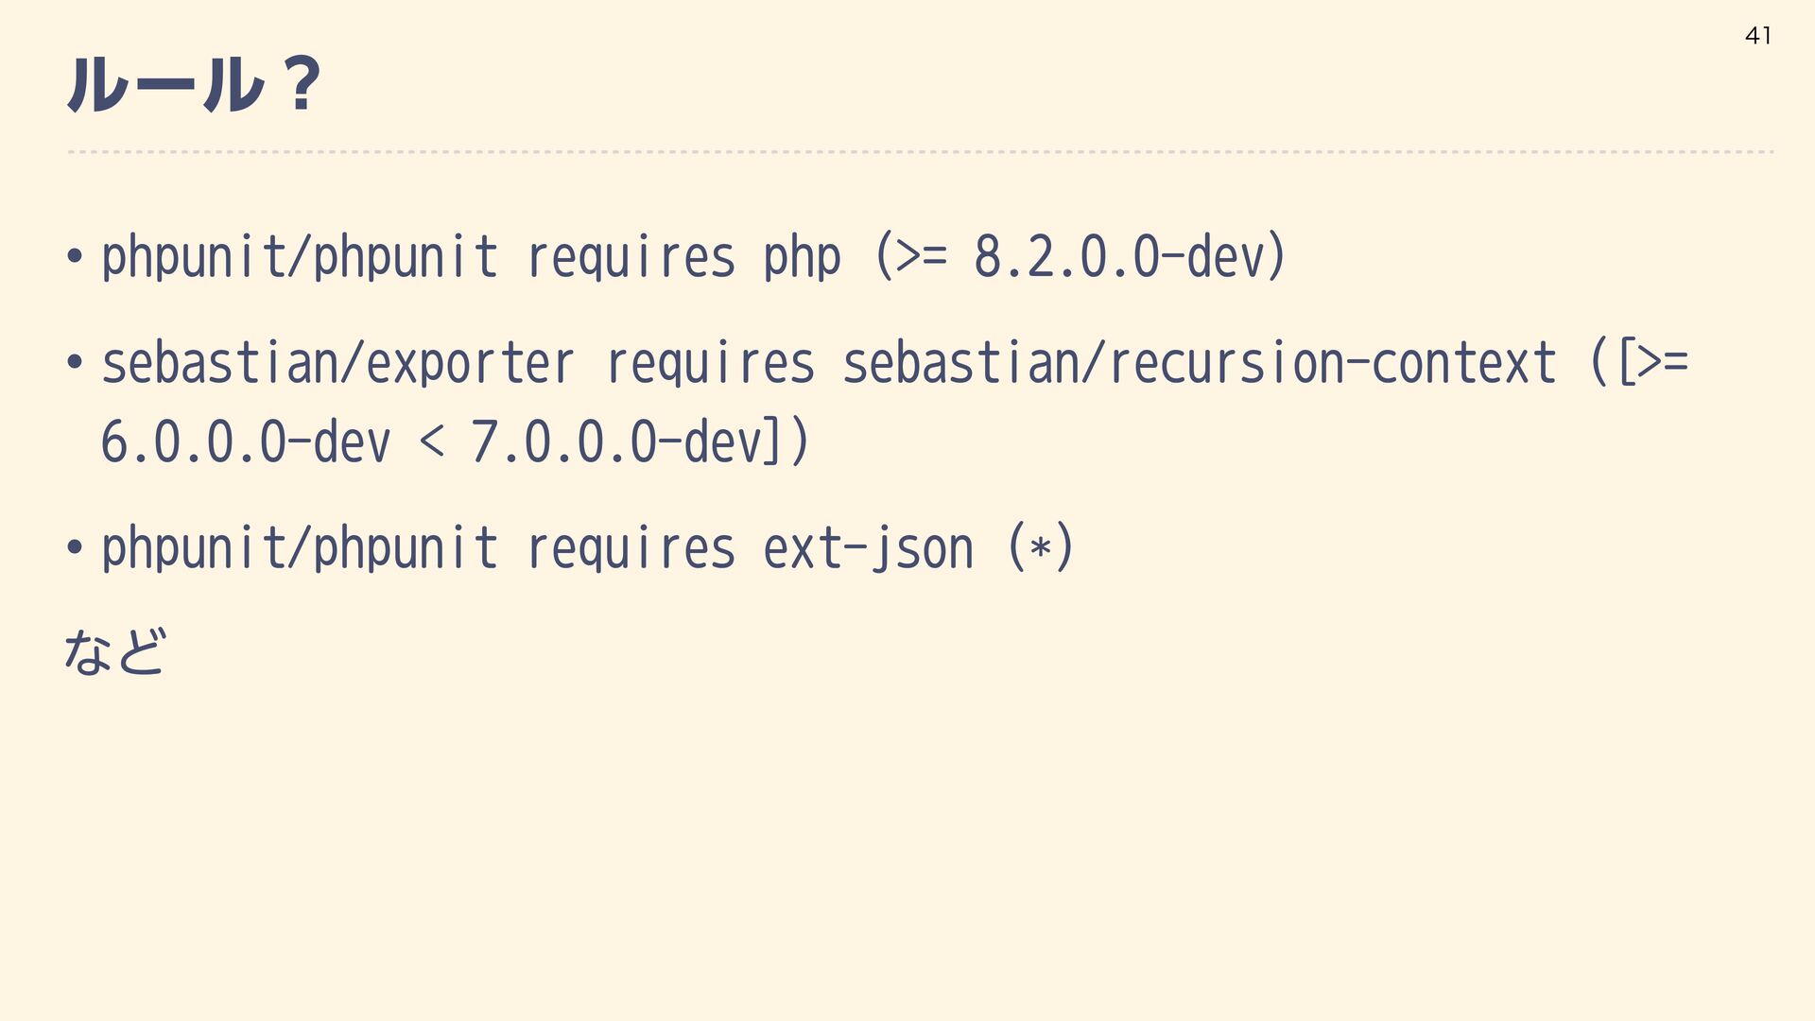Select phpunit/phpunit in the third bullet
This screenshot has width=1815, height=1021.
coord(299,548)
